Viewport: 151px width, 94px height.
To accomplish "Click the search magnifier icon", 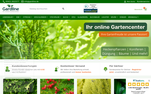I will [63, 9].
